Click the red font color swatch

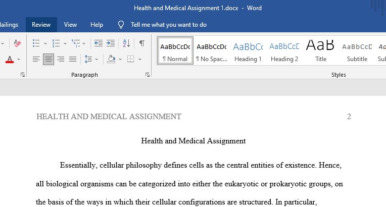point(10,59)
